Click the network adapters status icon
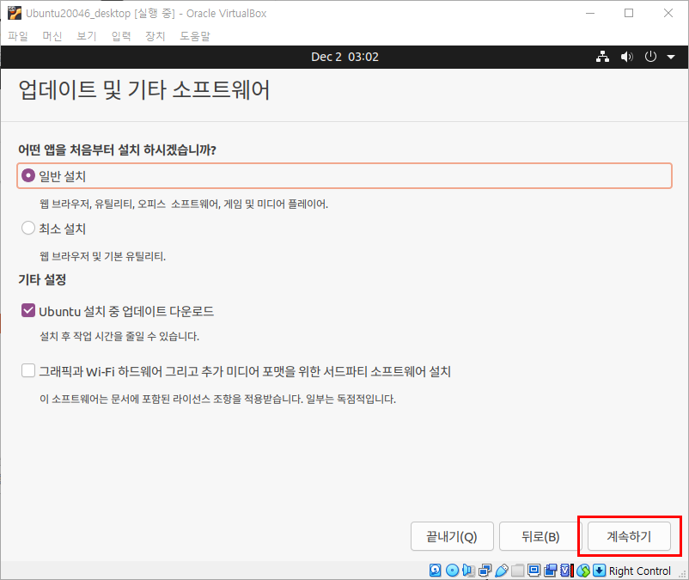The image size is (689, 580). 485,571
